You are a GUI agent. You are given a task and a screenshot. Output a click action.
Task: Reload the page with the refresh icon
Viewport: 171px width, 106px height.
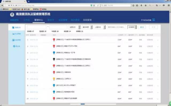coord(98,5)
